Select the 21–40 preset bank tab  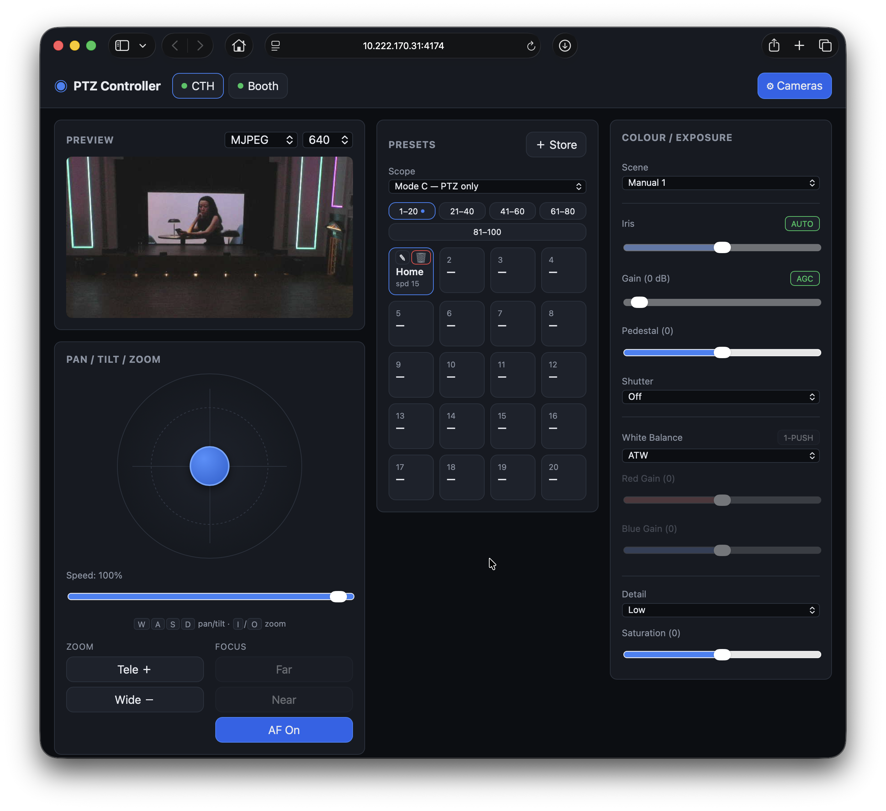[x=462, y=211]
